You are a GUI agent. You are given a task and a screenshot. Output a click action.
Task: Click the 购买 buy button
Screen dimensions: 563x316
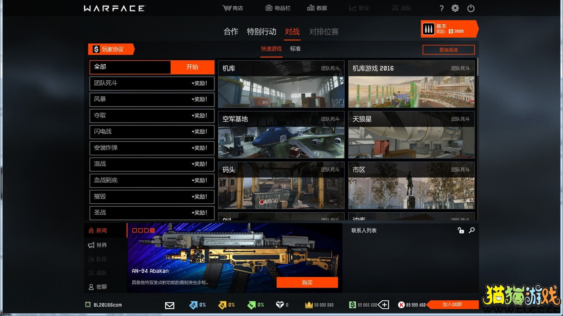307,283
